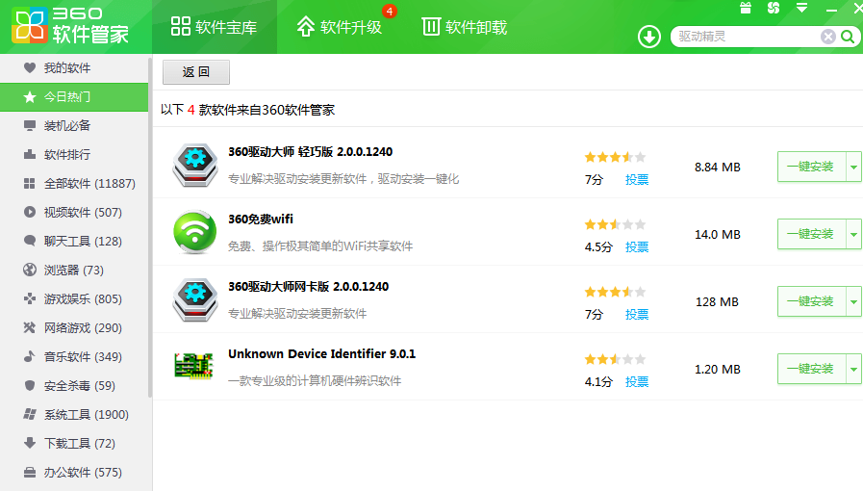Click the crossed swords icon beside 网络游戏
The image size is (863, 491).
(x=30, y=327)
